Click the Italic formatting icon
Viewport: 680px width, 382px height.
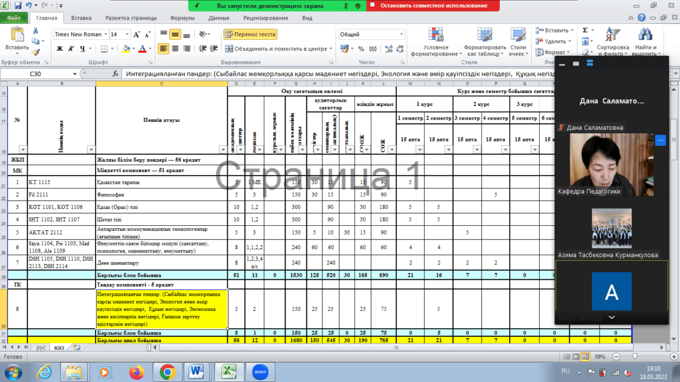click(x=70, y=48)
